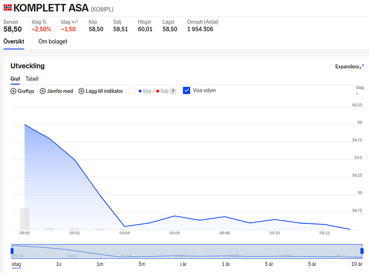
Task: Click the Norwegian flag icon
Action: click(7, 8)
